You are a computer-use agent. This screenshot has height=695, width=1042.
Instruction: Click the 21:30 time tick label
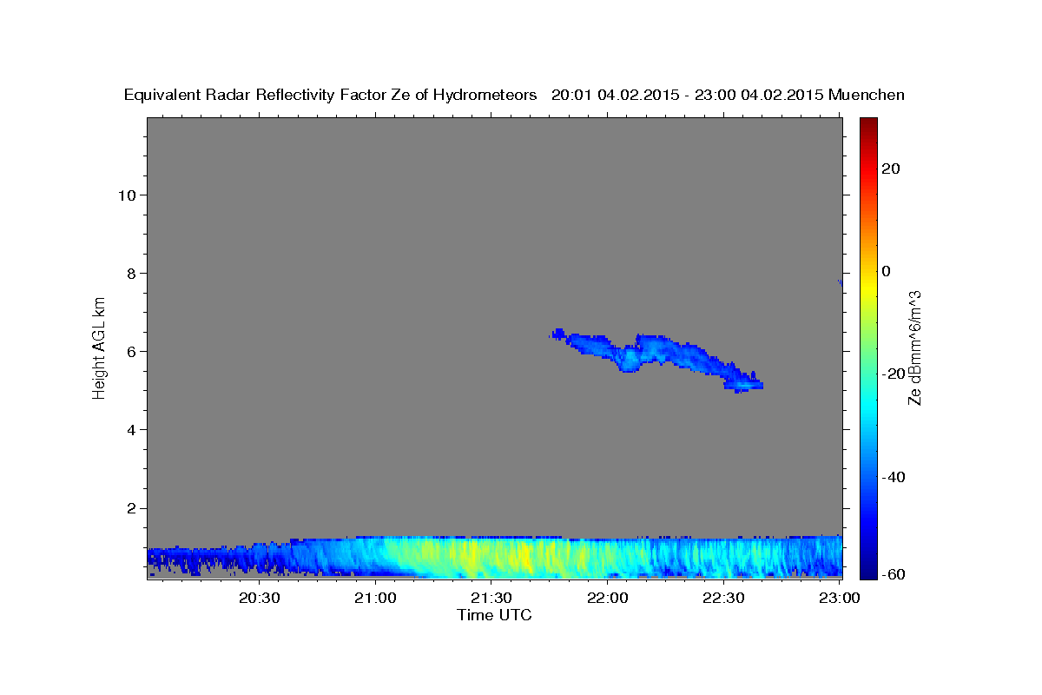pos(491,599)
